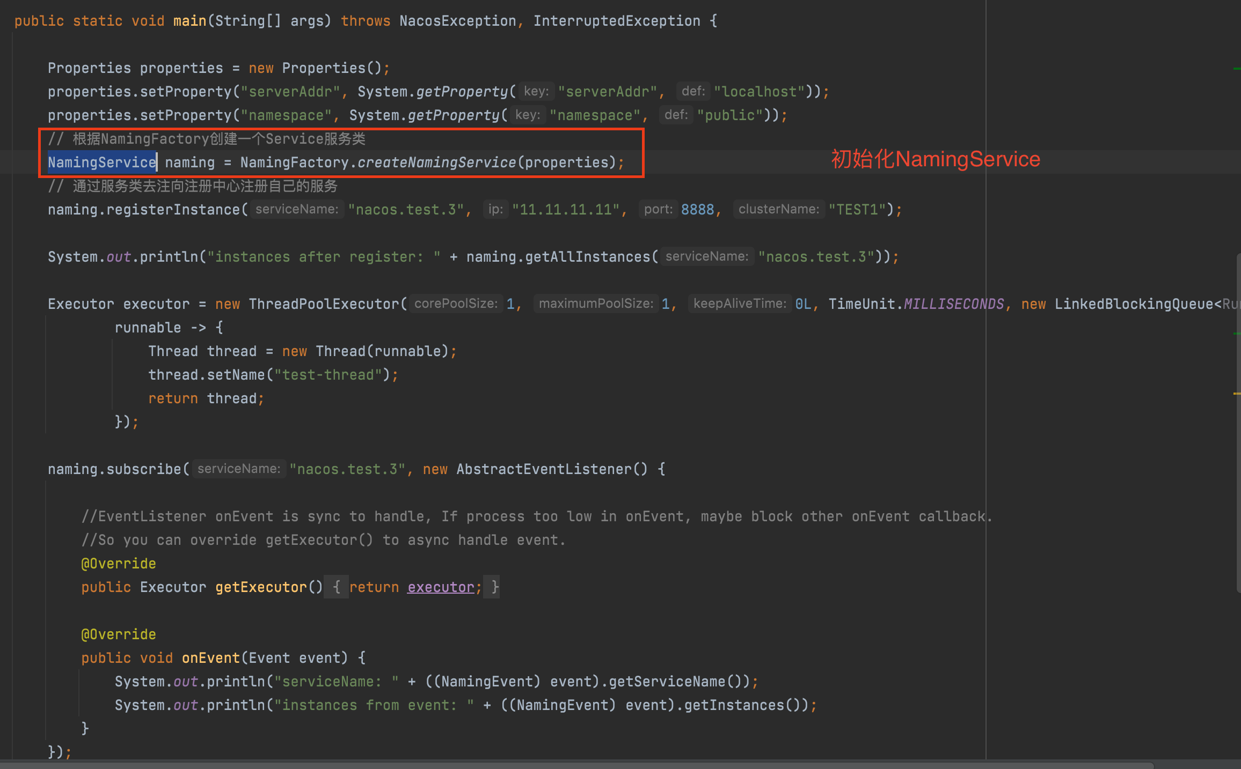Expand the folded getExecutor method opening brace
This screenshot has height=769, width=1241.
click(x=337, y=587)
